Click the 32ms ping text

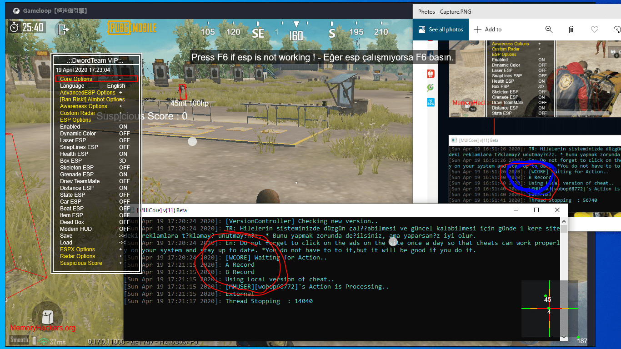pyautogui.click(x=58, y=342)
